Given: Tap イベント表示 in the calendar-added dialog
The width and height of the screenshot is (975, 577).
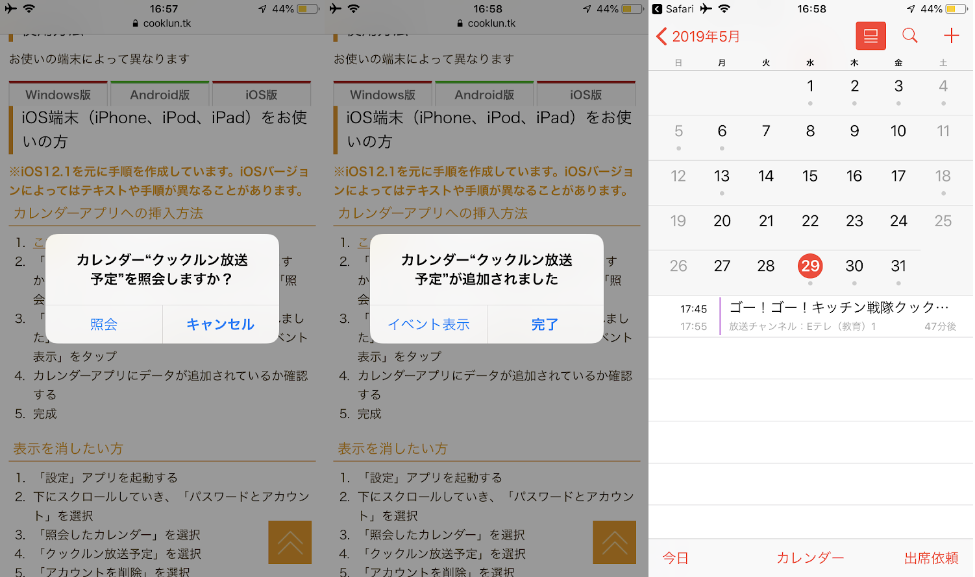Looking at the screenshot, I should click(x=428, y=324).
